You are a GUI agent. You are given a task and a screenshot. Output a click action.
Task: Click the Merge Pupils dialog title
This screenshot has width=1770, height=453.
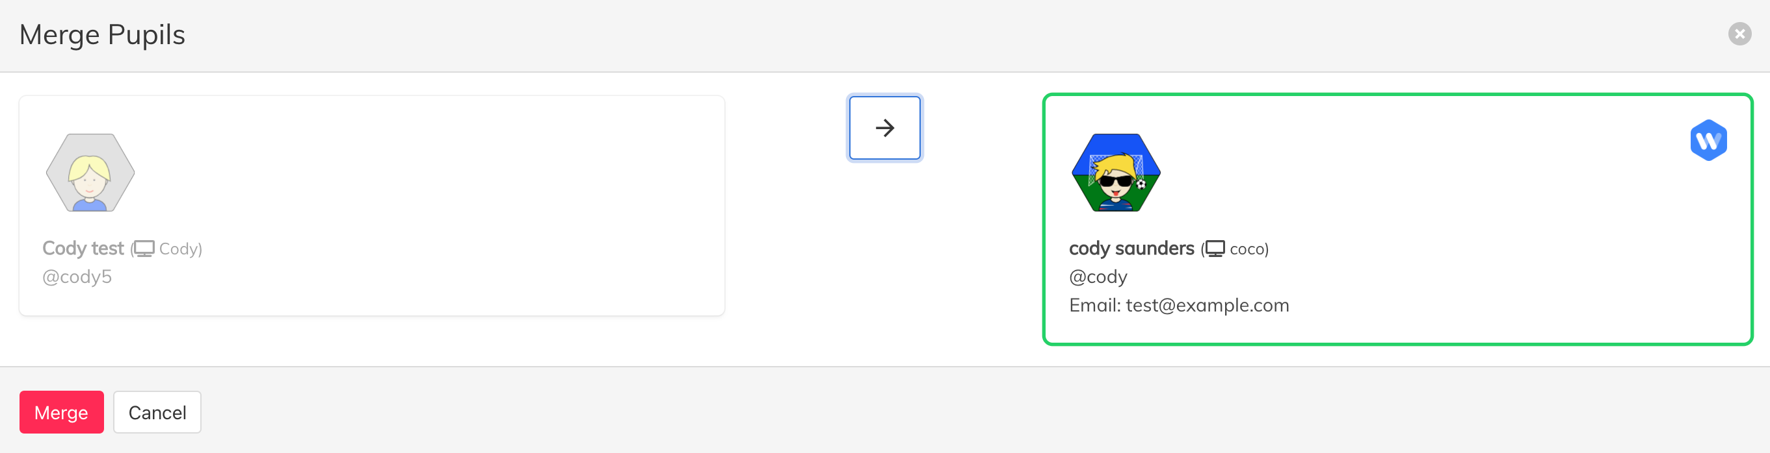(x=102, y=35)
